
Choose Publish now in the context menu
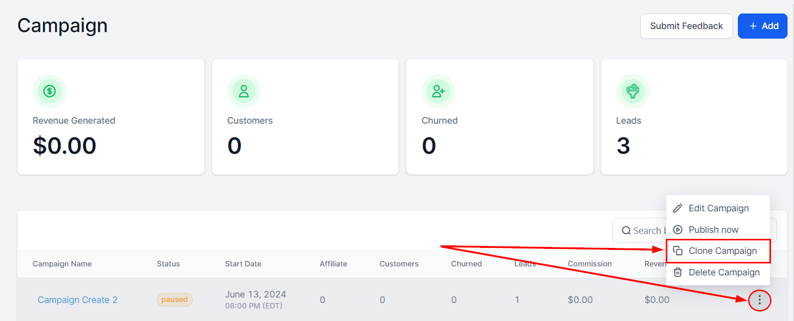pos(713,230)
